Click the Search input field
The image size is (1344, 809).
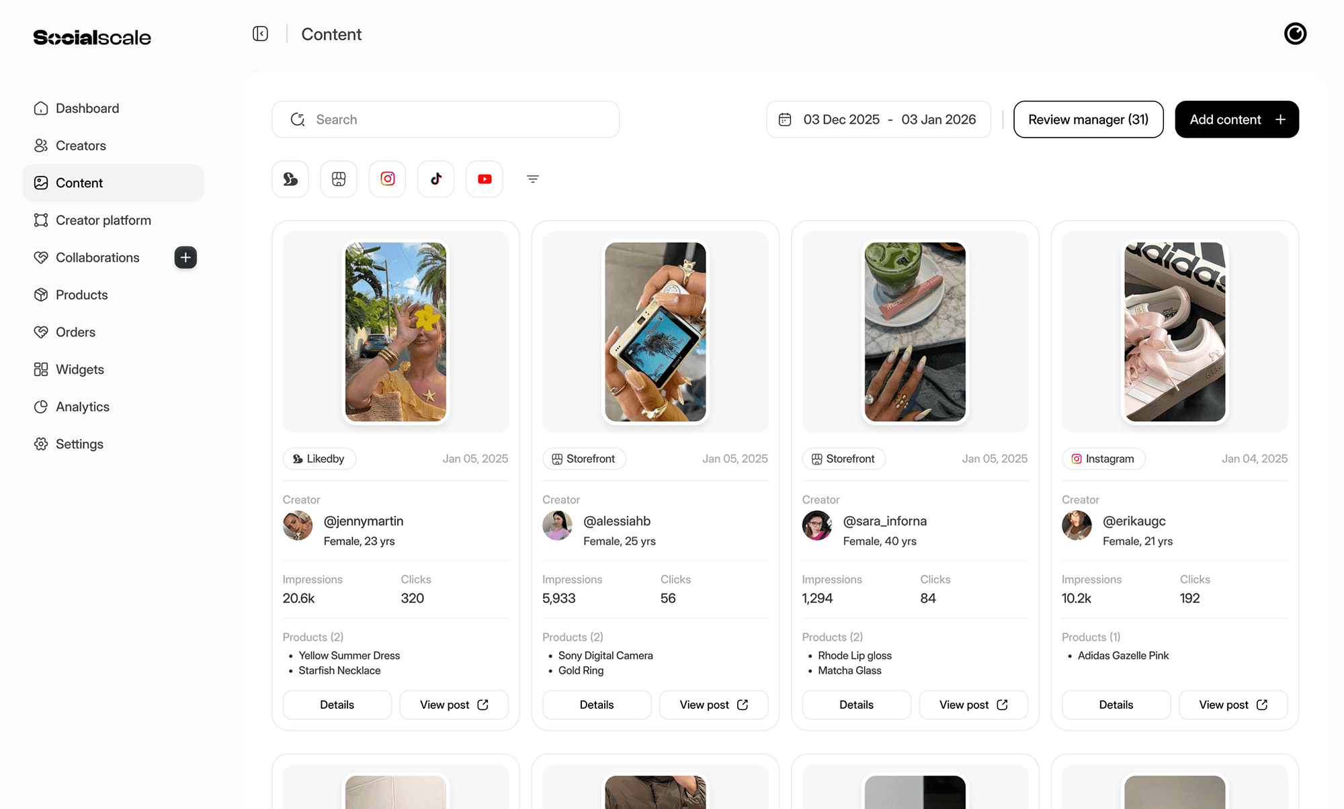(x=446, y=120)
